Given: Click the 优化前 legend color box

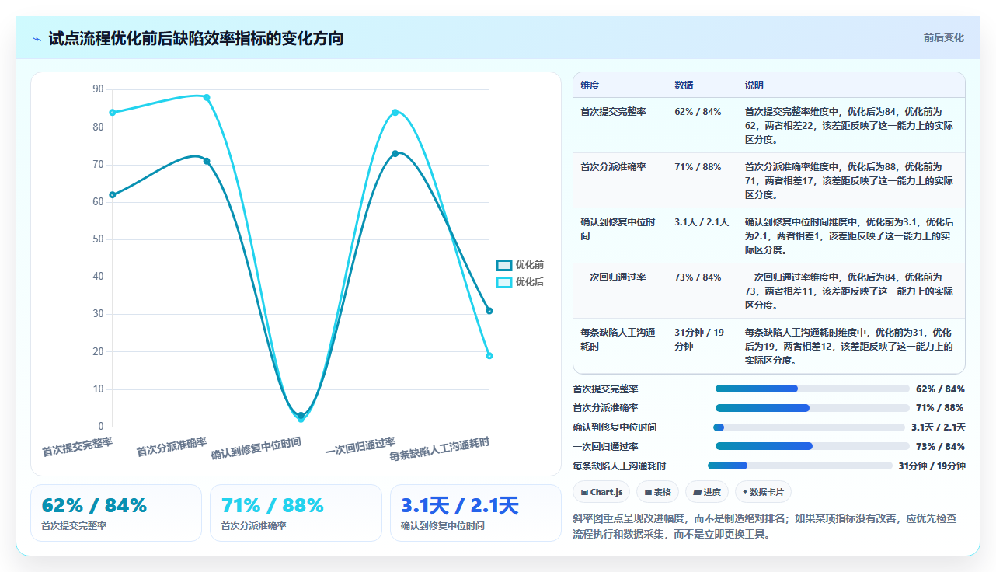Looking at the screenshot, I should (503, 265).
